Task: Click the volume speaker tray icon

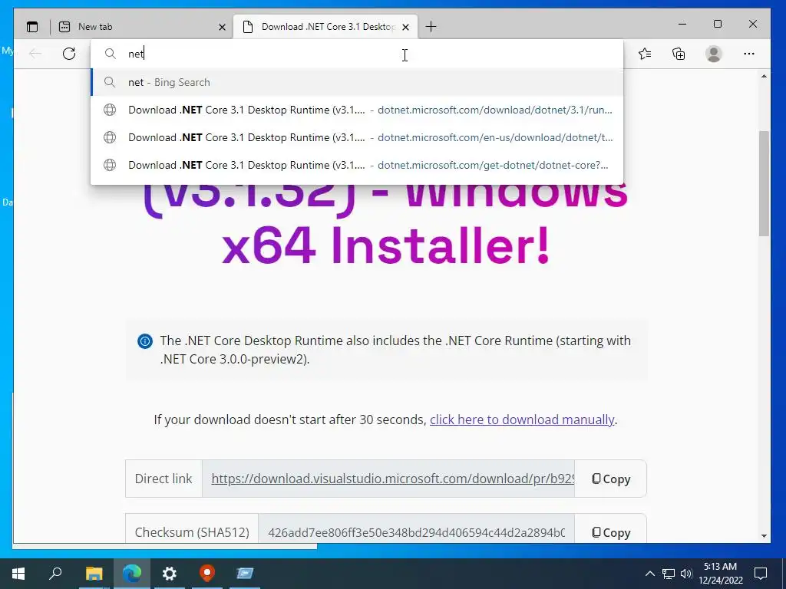Action: pyautogui.click(x=686, y=574)
